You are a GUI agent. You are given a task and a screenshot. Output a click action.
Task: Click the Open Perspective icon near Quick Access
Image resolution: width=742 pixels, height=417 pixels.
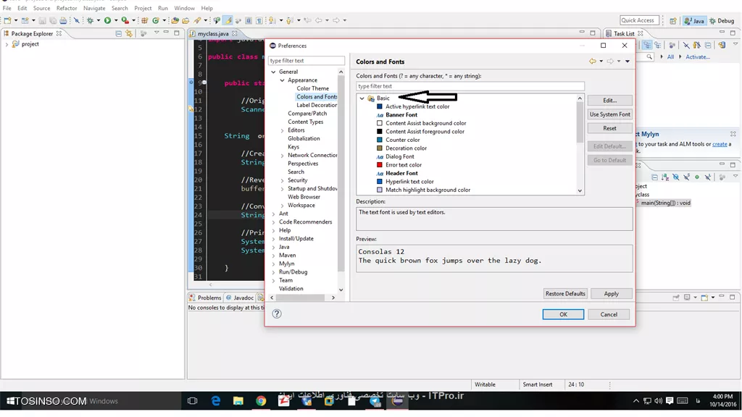[x=673, y=21]
